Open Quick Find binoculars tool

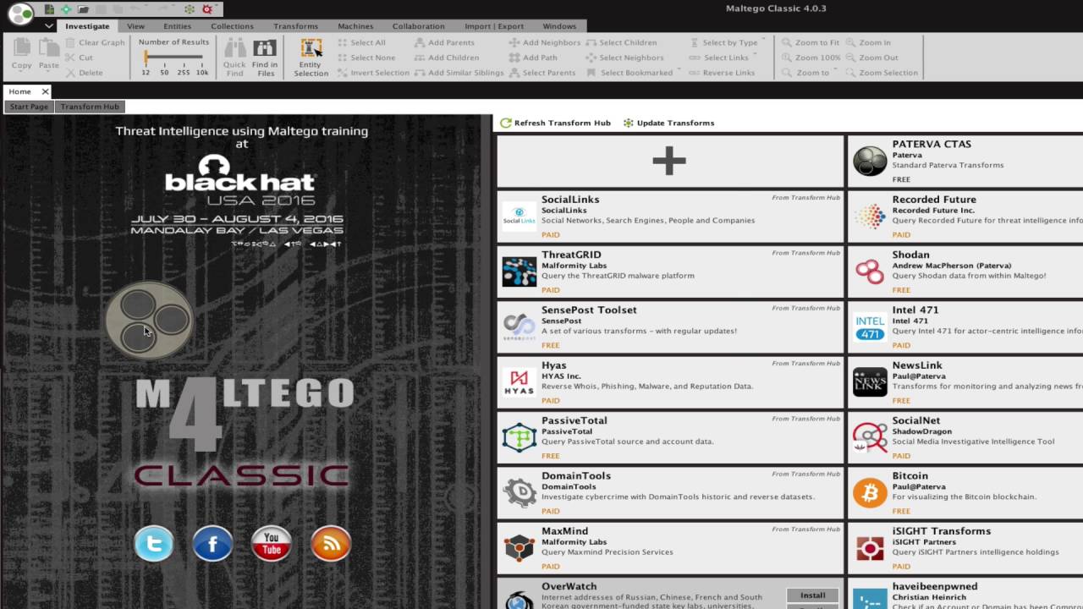[234, 58]
